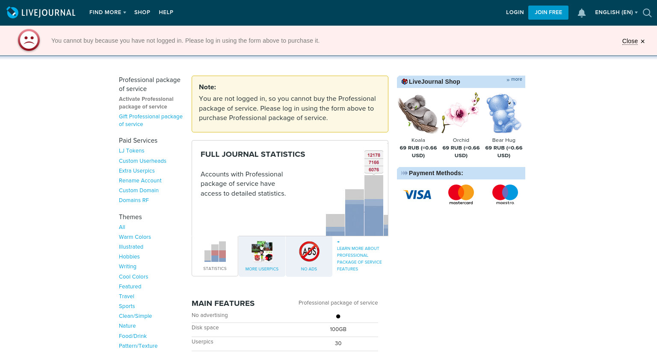Image resolution: width=657 pixels, height=352 pixels.
Task: Select the Travel theme category
Action: click(127, 296)
